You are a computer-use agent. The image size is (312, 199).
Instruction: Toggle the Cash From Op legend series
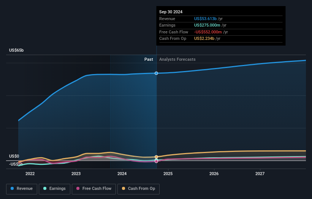(138, 189)
